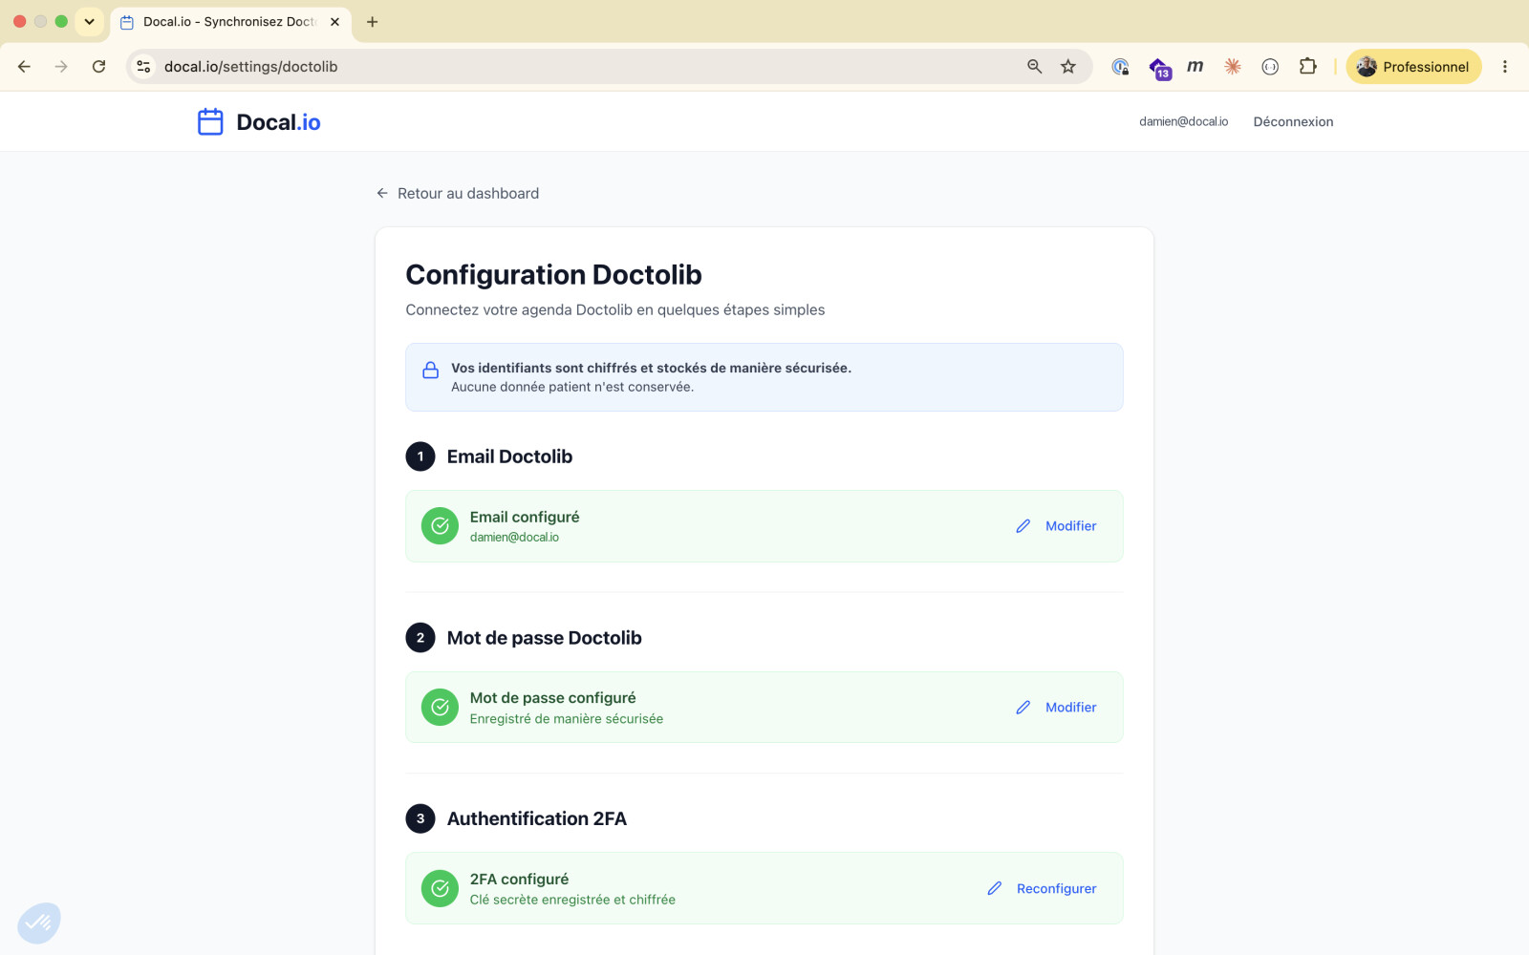Open the Professionnel profile menu
This screenshot has width=1529, height=955.
(1413, 67)
